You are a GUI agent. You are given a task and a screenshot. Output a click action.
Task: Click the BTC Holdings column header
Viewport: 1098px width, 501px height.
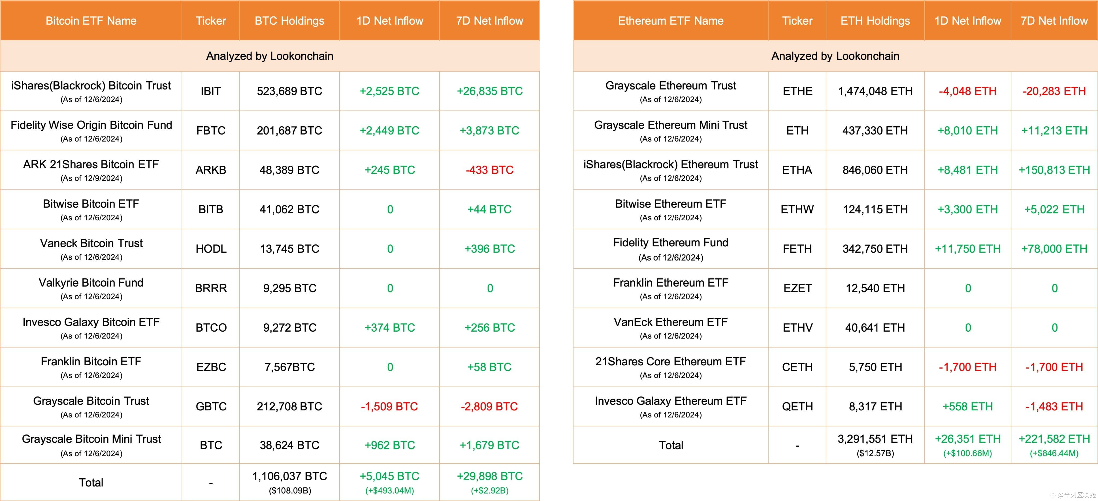290,21
